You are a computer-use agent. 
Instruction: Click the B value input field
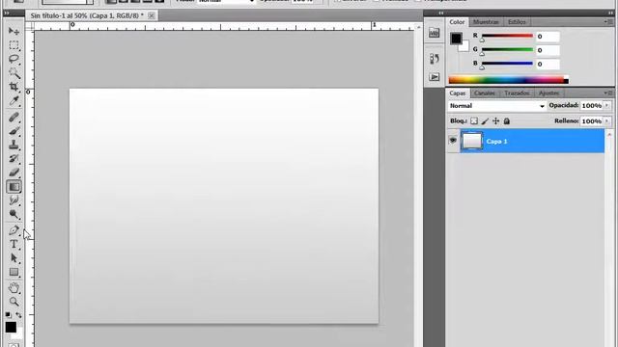548,65
